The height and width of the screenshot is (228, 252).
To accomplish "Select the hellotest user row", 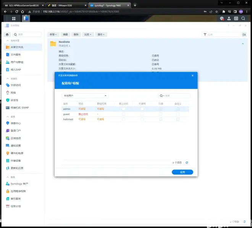I will tap(125, 119).
